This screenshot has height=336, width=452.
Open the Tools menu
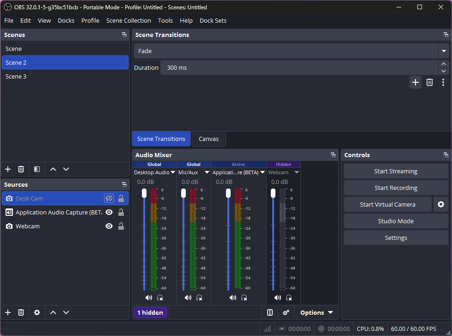165,20
